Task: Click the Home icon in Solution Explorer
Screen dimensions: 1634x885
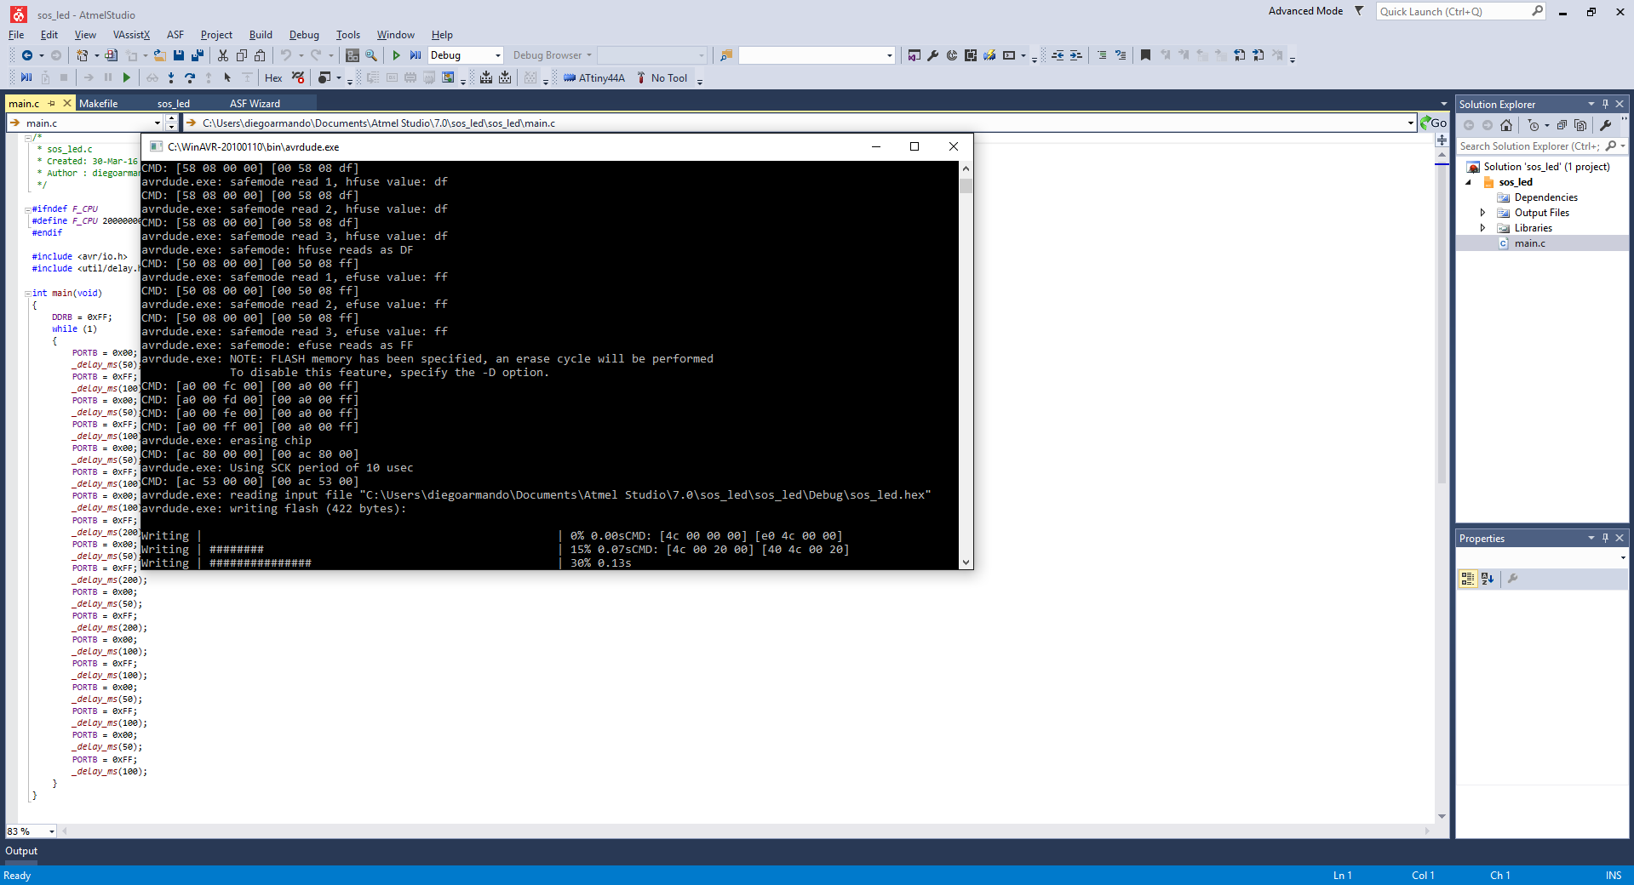Action: (x=1506, y=125)
